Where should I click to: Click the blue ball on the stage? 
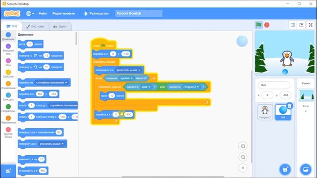(x=285, y=72)
